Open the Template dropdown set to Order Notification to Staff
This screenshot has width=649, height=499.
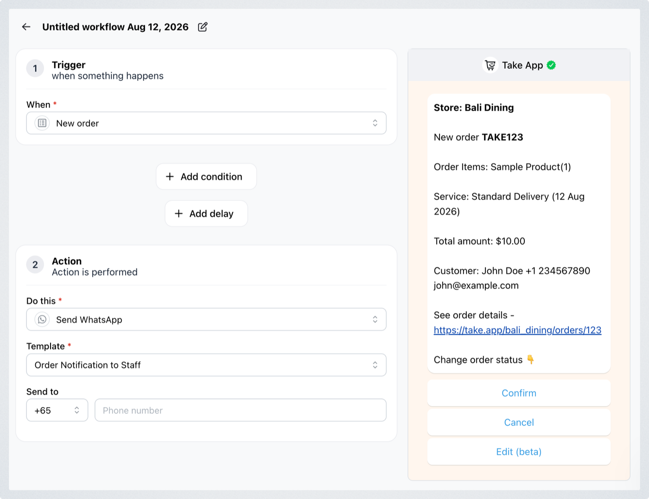tap(206, 365)
